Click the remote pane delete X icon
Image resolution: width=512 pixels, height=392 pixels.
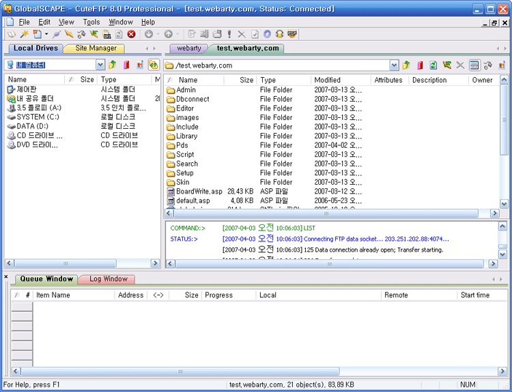coord(460,65)
